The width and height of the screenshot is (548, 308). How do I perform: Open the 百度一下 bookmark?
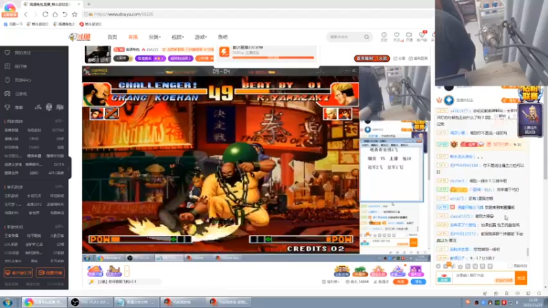coord(13,24)
